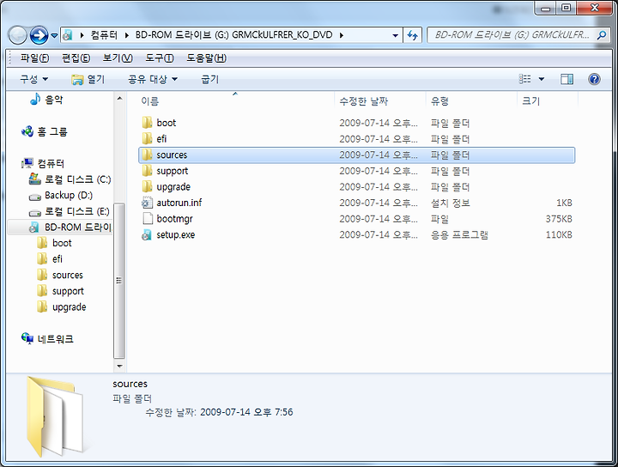Click the magnifier search icon
The height and width of the screenshot is (467, 618).
click(x=602, y=35)
